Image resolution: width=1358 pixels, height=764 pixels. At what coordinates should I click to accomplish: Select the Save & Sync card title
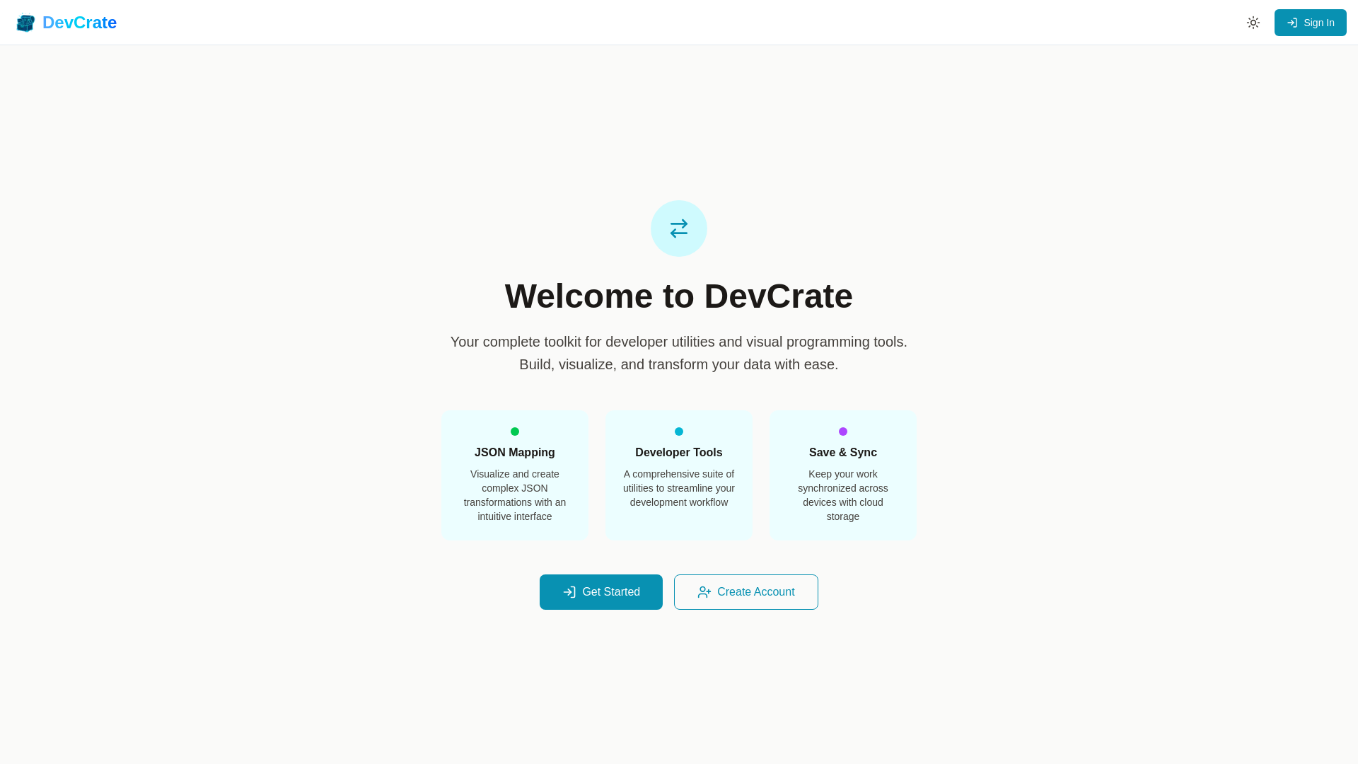[x=843, y=453]
